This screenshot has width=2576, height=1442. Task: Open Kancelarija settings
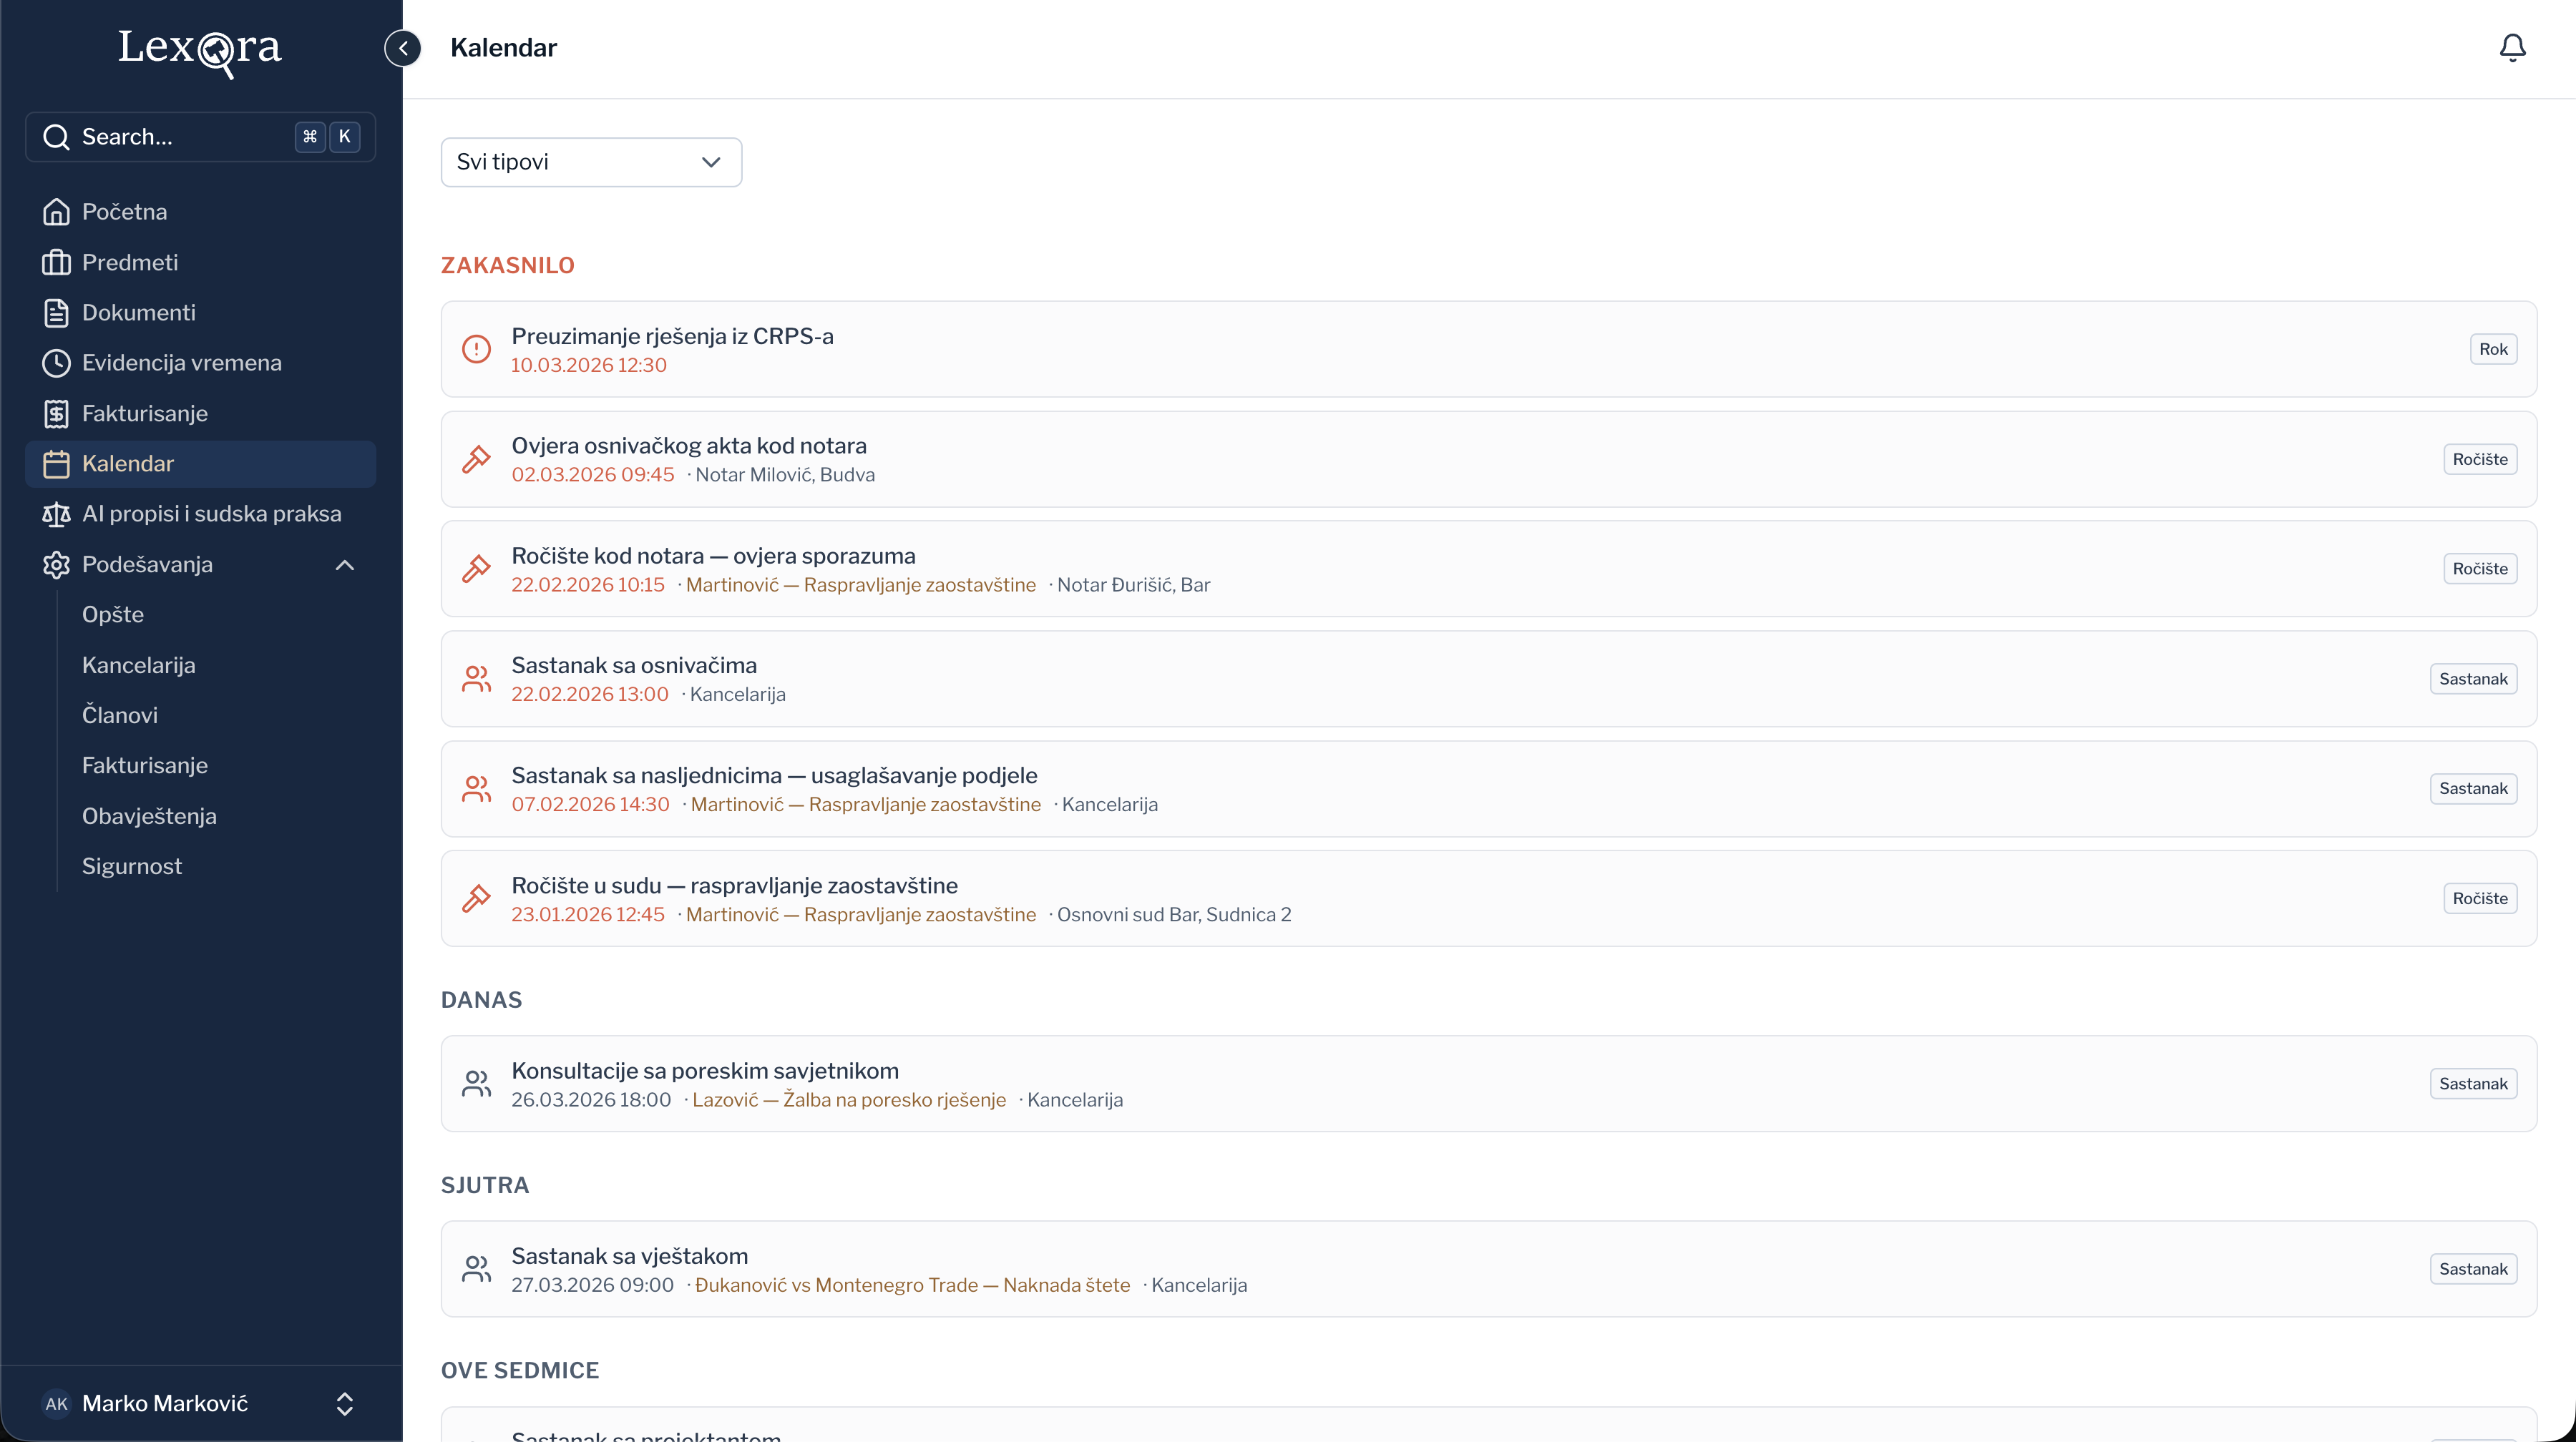(x=138, y=664)
